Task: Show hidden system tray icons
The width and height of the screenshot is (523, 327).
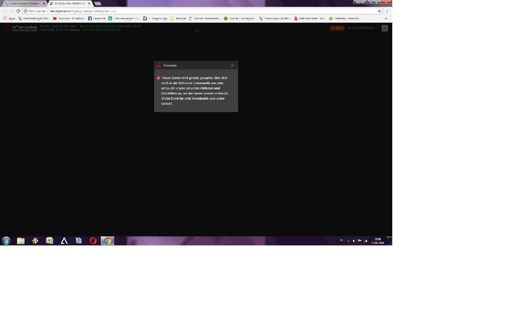Action: tap(348, 241)
